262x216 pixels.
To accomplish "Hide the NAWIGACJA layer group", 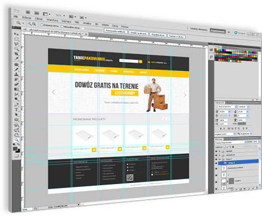I will pos(217,155).
